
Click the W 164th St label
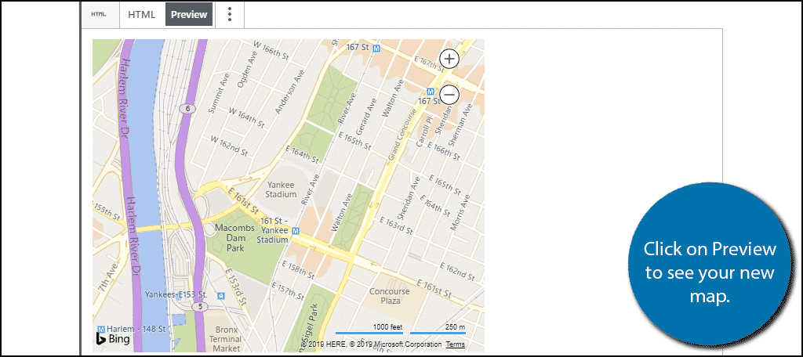(x=245, y=117)
